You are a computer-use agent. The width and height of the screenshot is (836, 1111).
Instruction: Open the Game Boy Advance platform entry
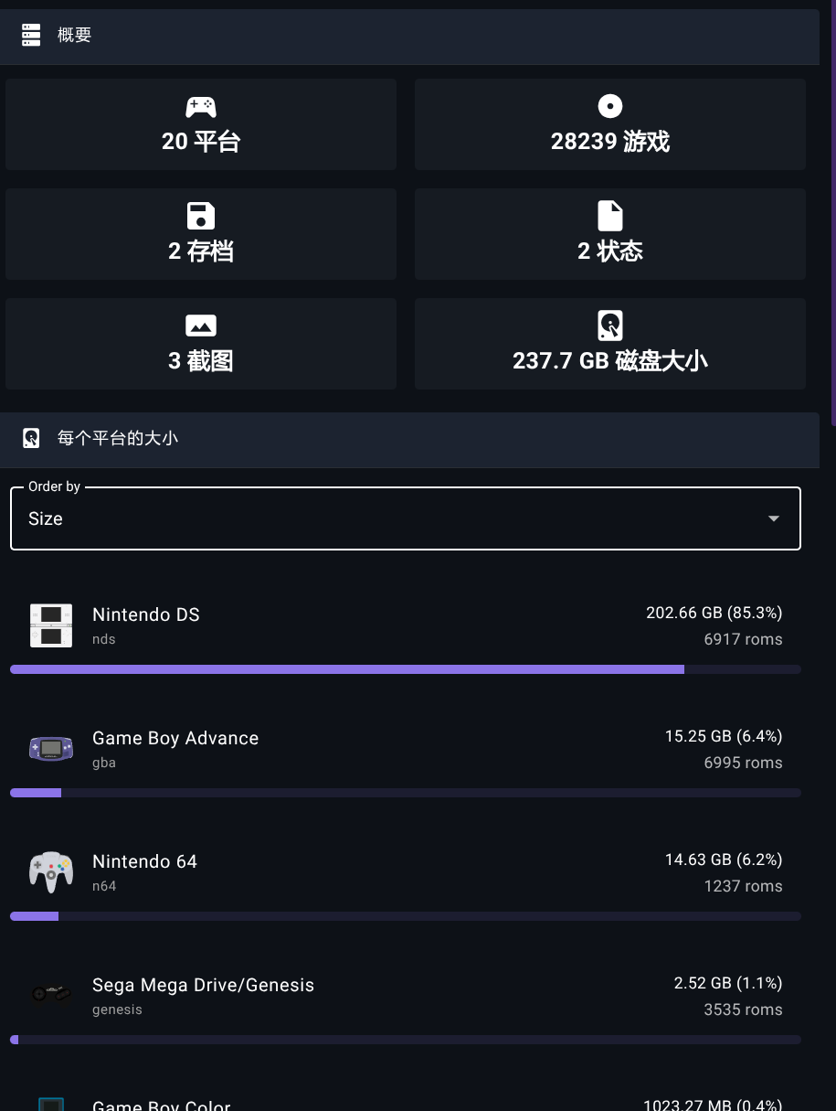[406, 749]
